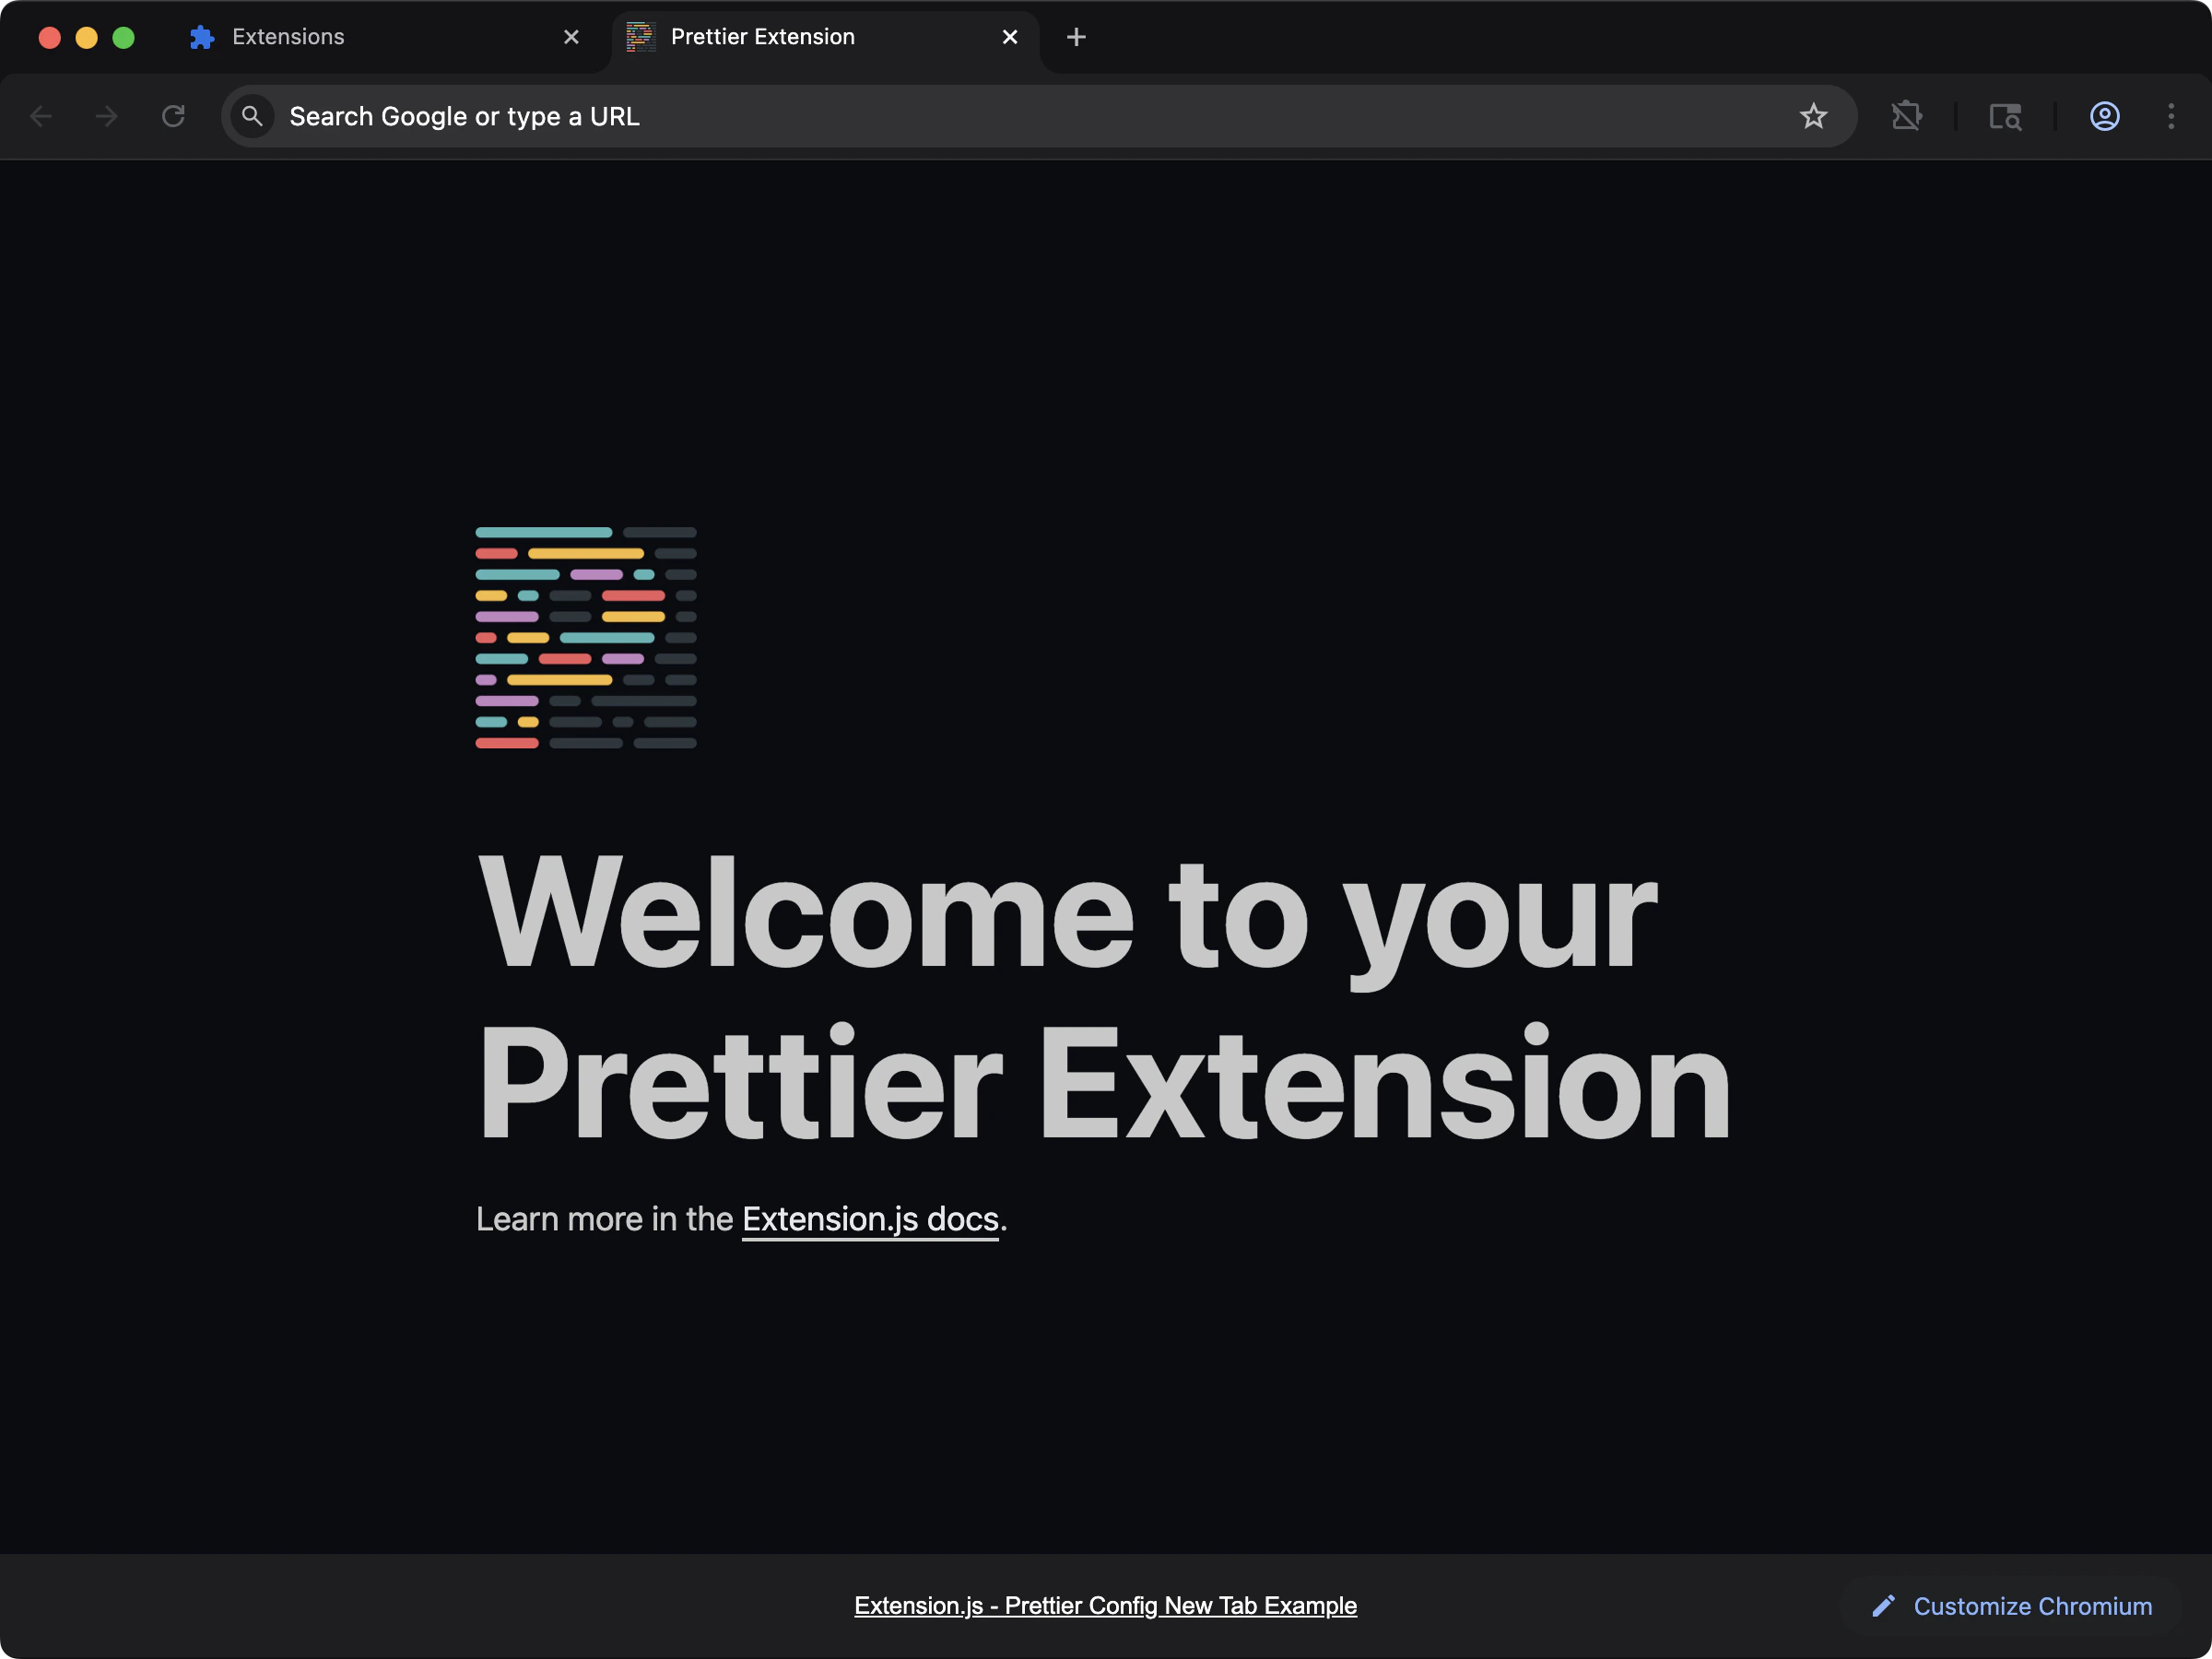Click the magnifier icon in the address bar

(x=253, y=116)
